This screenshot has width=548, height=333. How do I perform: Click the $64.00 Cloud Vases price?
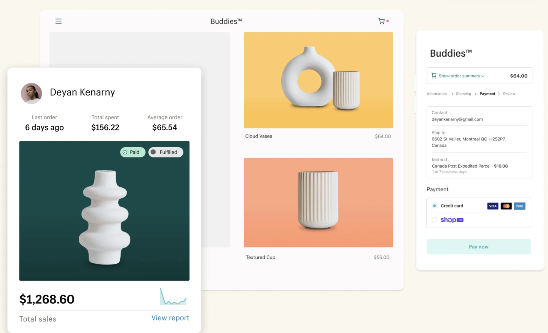(383, 136)
